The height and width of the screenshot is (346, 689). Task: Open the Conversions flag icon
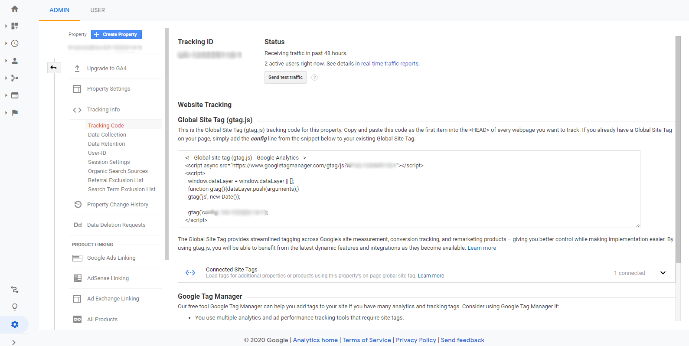pos(15,113)
